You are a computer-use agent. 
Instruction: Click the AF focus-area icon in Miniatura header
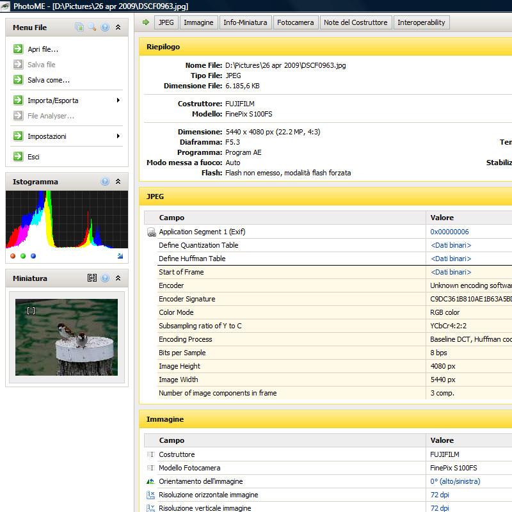coord(92,278)
